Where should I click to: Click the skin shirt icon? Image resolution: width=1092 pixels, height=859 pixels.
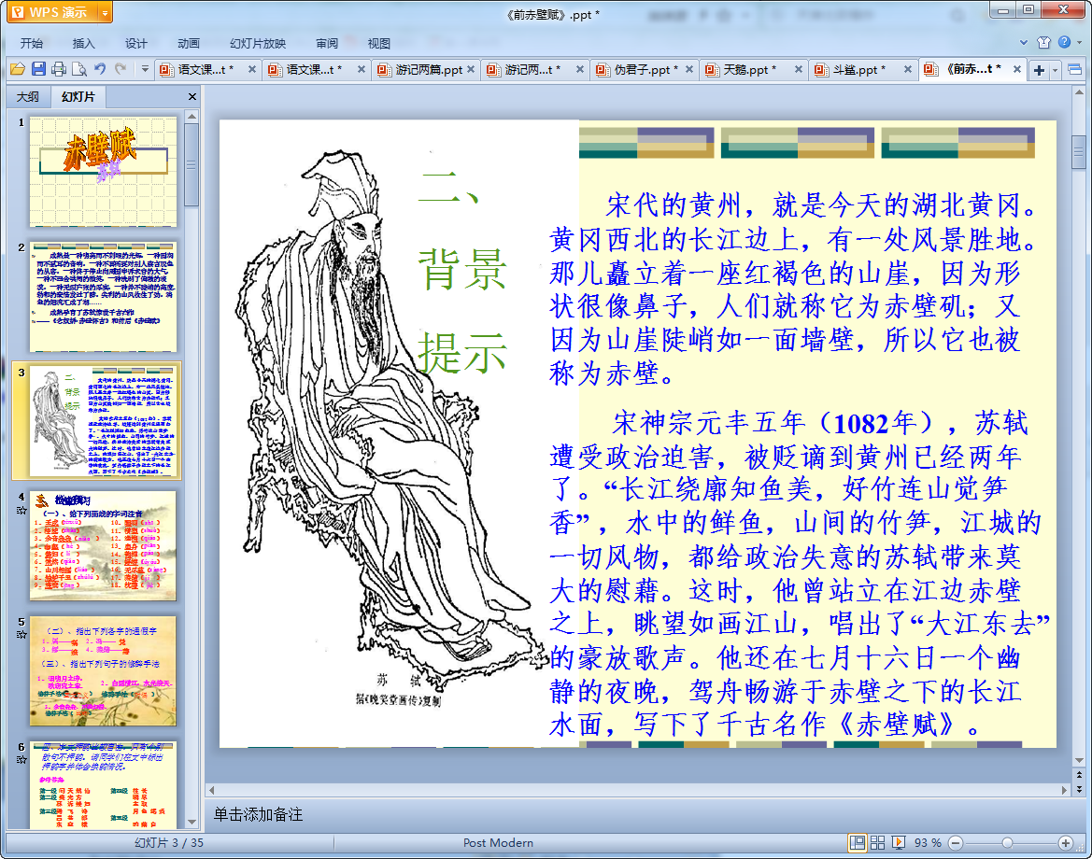(1043, 42)
